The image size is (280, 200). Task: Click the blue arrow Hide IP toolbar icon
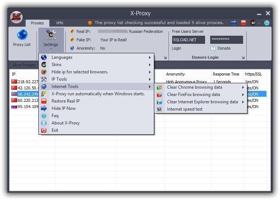coord(234,23)
